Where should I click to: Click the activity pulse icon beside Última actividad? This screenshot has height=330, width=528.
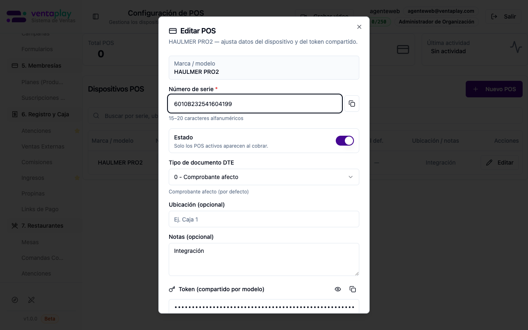pyautogui.click(x=516, y=47)
